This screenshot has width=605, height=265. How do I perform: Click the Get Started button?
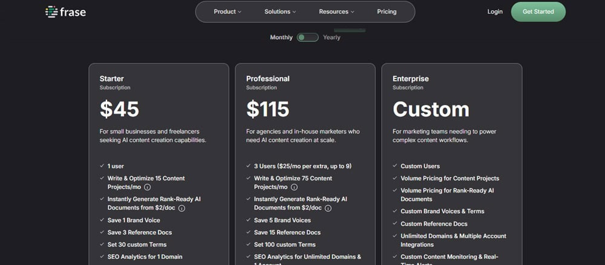click(x=538, y=11)
